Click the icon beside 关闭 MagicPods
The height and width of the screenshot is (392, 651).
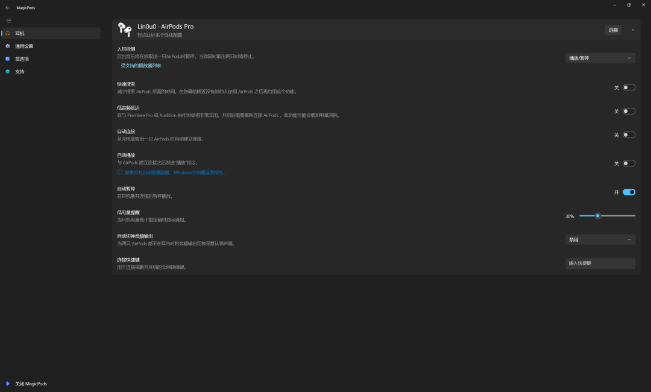(7, 384)
